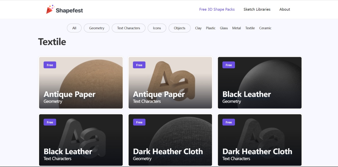This screenshot has height=167, width=338.
Task: Open the Black Leather Geometry card
Action: 260,83
